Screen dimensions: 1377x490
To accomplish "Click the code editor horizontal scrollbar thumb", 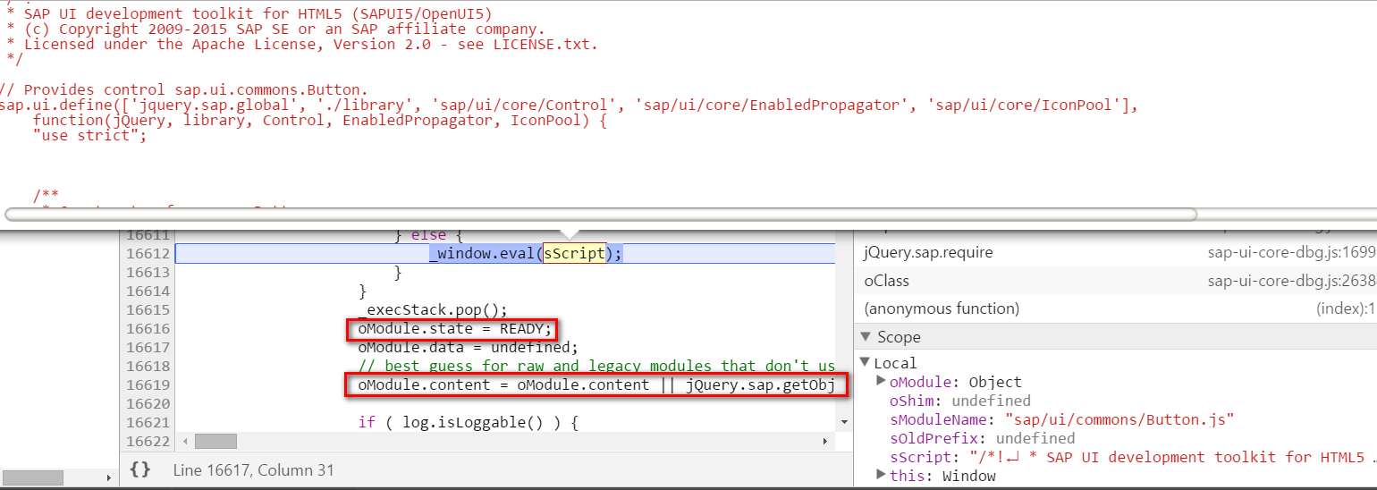I will 215,442.
